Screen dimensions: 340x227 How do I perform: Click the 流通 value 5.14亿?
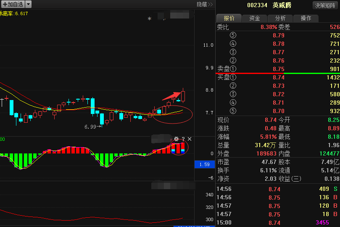click(x=330, y=171)
